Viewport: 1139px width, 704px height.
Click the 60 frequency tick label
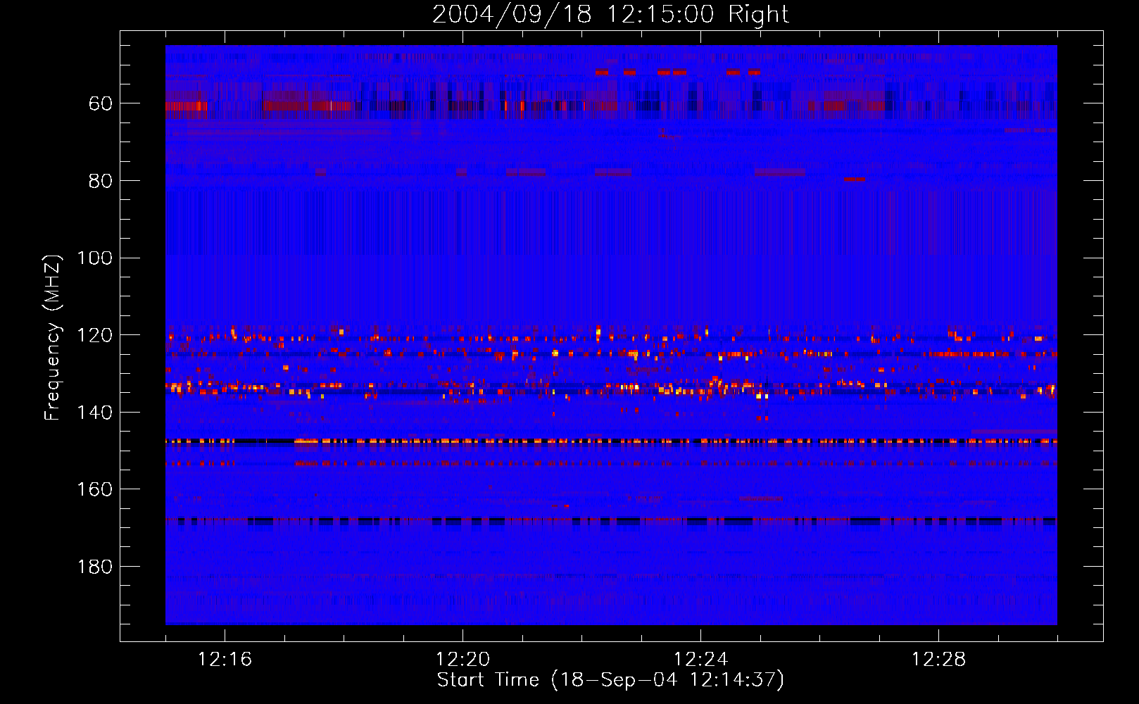point(101,104)
